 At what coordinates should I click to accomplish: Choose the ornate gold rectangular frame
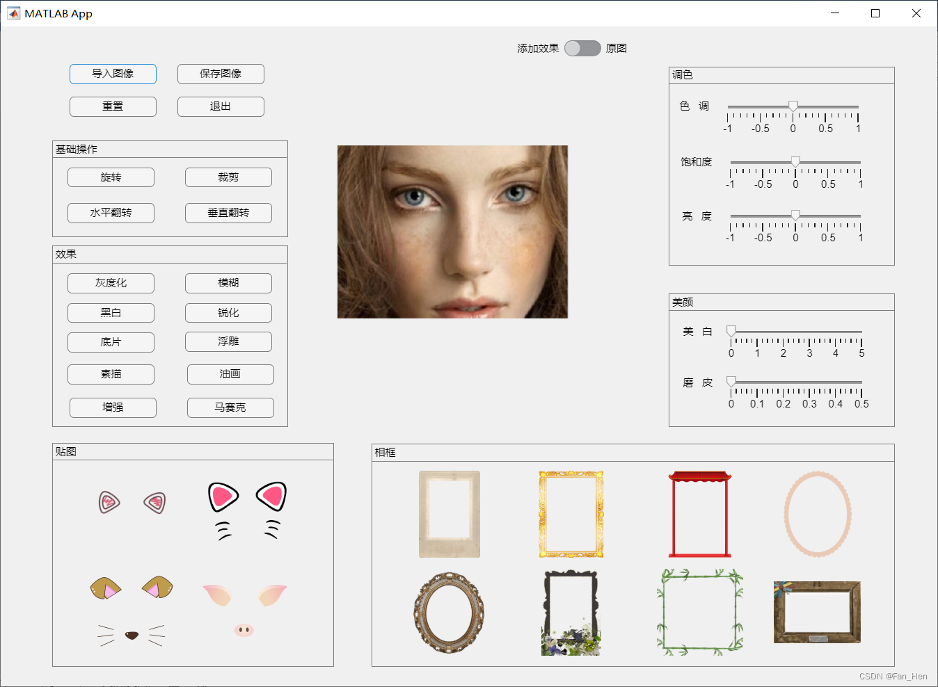(x=571, y=514)
